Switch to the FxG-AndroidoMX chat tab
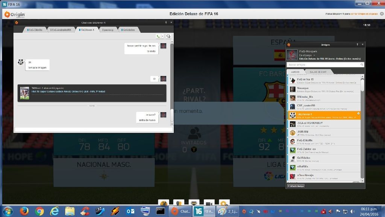 coord(61,30)
